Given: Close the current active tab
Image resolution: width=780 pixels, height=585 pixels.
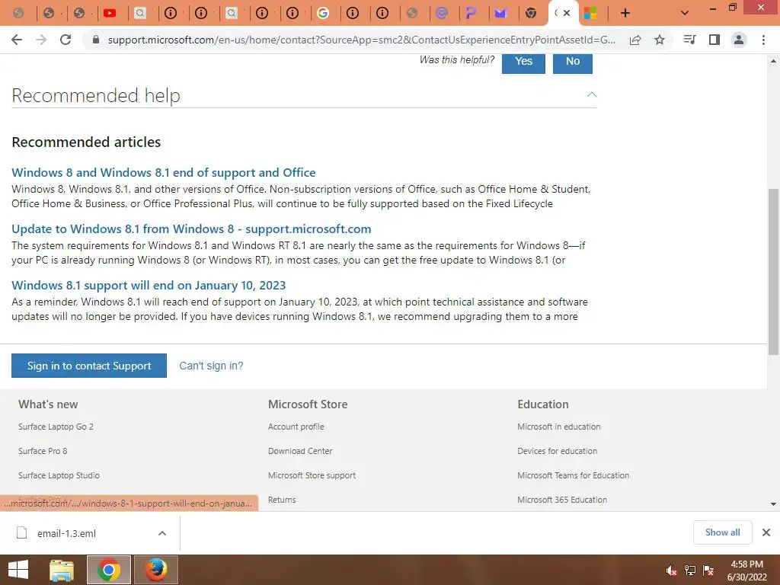Looking at the screenshot, I should (x=567, y=14).
